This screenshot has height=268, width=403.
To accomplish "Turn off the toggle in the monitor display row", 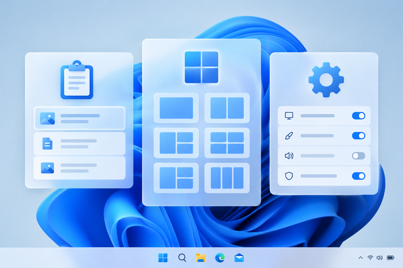I will (359, 116).
